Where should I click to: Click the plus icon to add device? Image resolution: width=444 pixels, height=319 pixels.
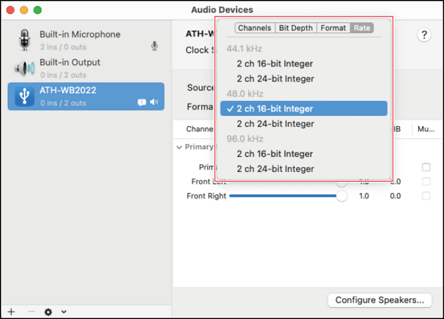(x=11, y=311)
